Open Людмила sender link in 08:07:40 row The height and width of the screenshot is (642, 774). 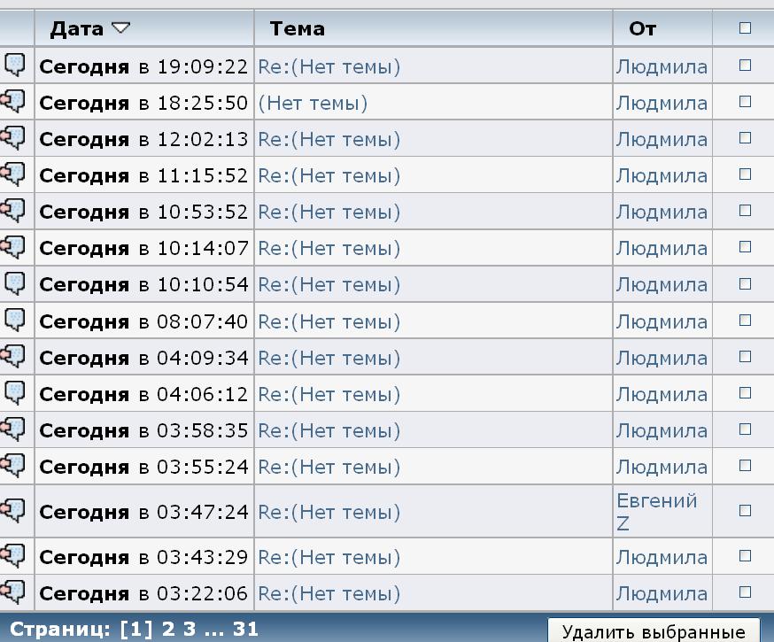coord(662,321)
